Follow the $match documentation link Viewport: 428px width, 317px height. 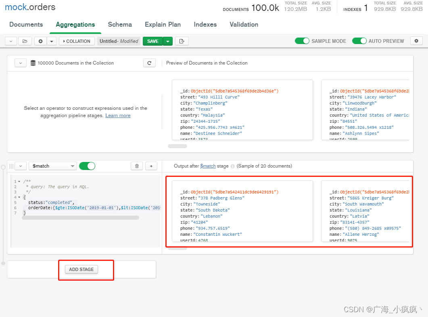[x=208, y=166]
